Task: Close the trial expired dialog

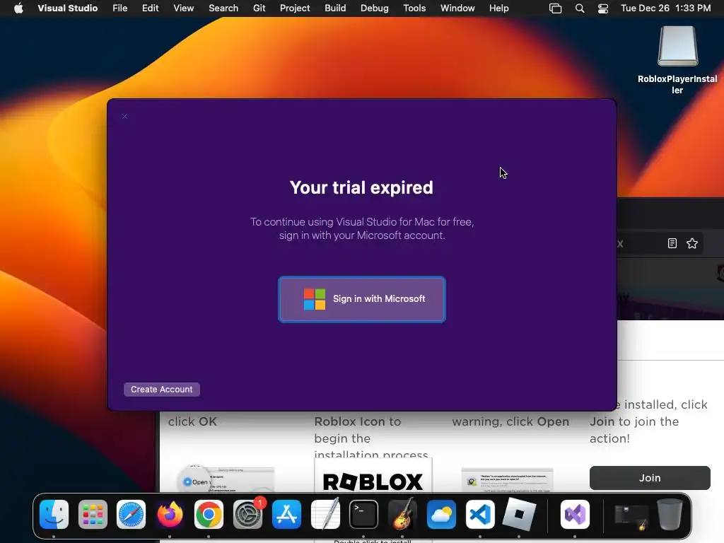Action: (124, 117)
